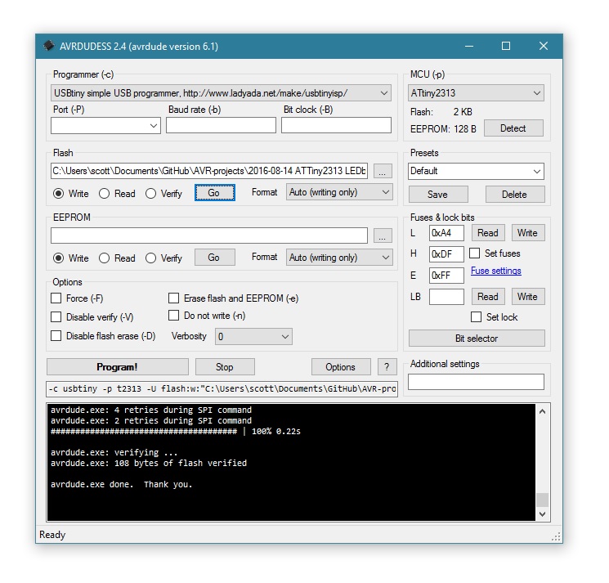Open the Verbosity dropdown
The height and width of the screenshot is (583, 609).
pos(253,336)
